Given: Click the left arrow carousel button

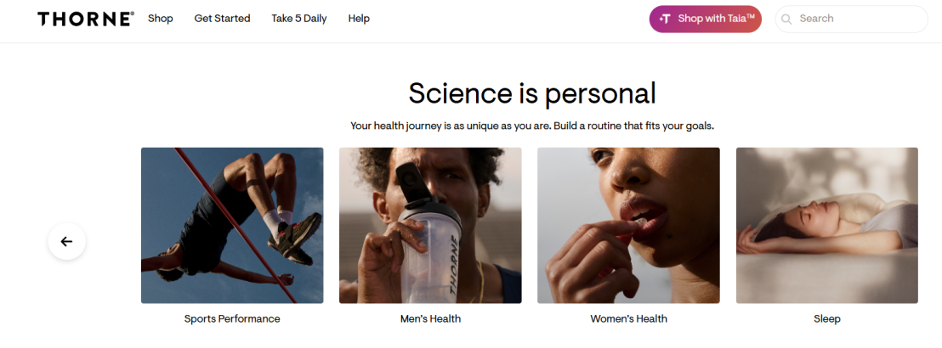Looking at the screenshot, I should 66,241.
